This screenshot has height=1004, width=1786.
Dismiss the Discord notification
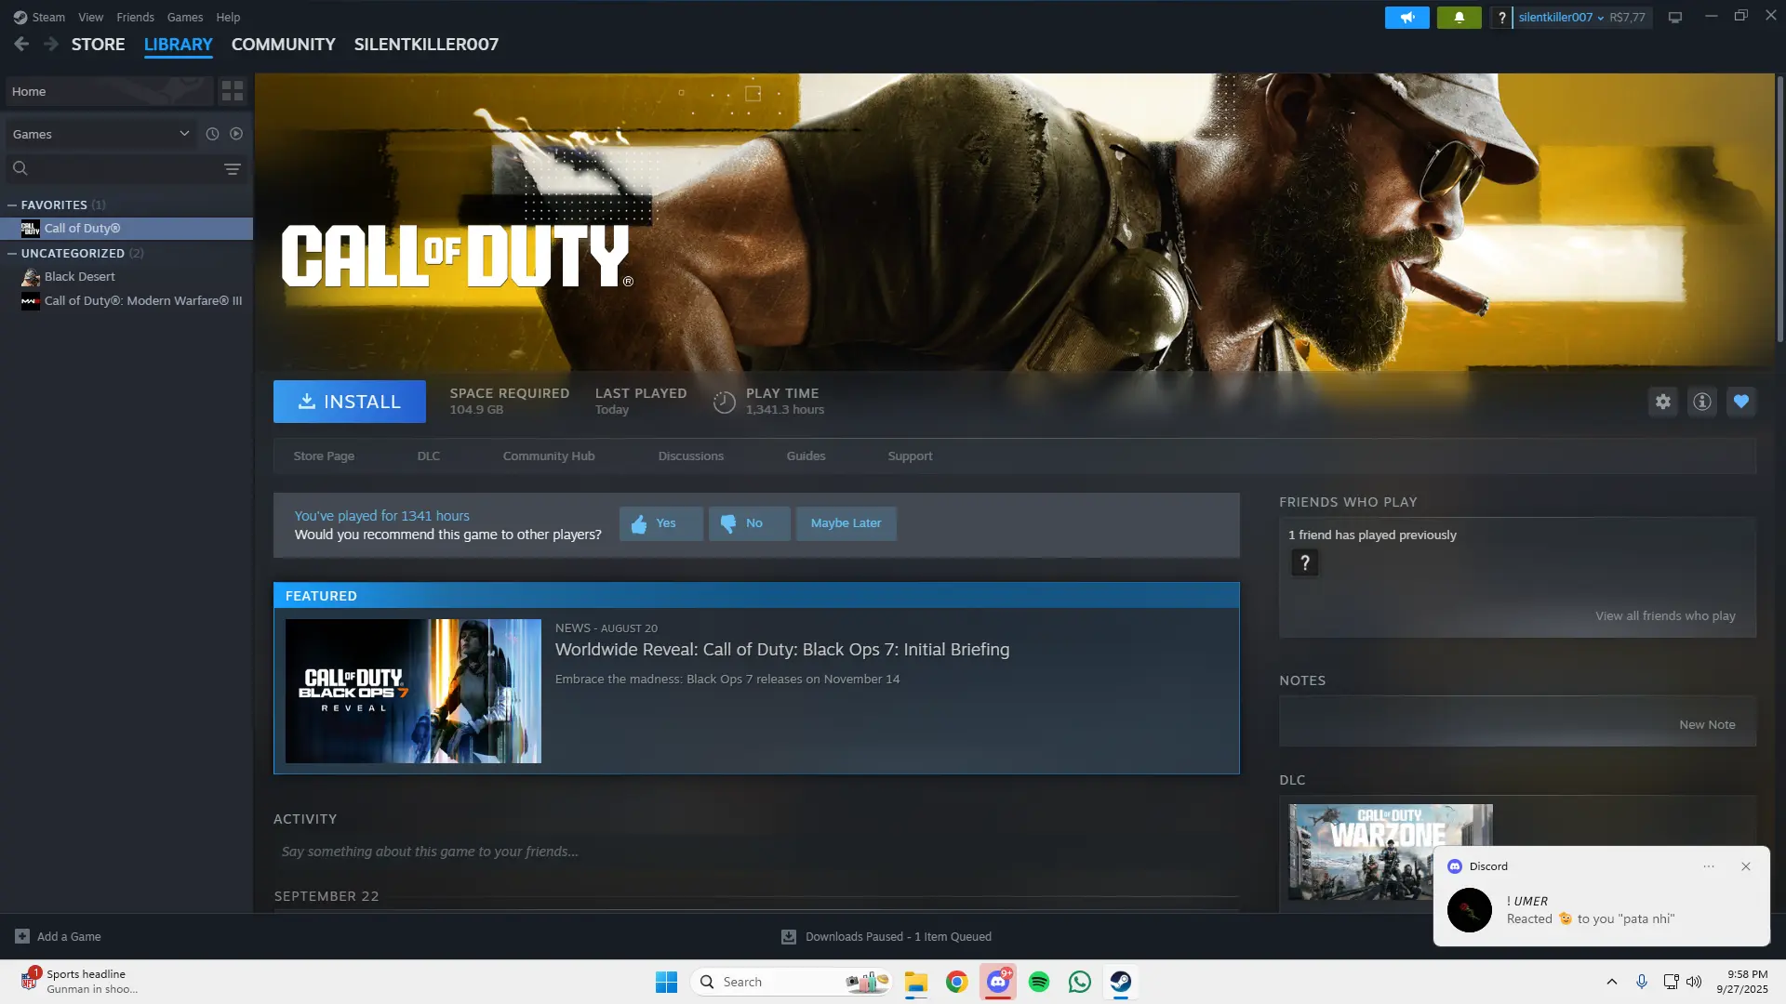point(1746,866)
